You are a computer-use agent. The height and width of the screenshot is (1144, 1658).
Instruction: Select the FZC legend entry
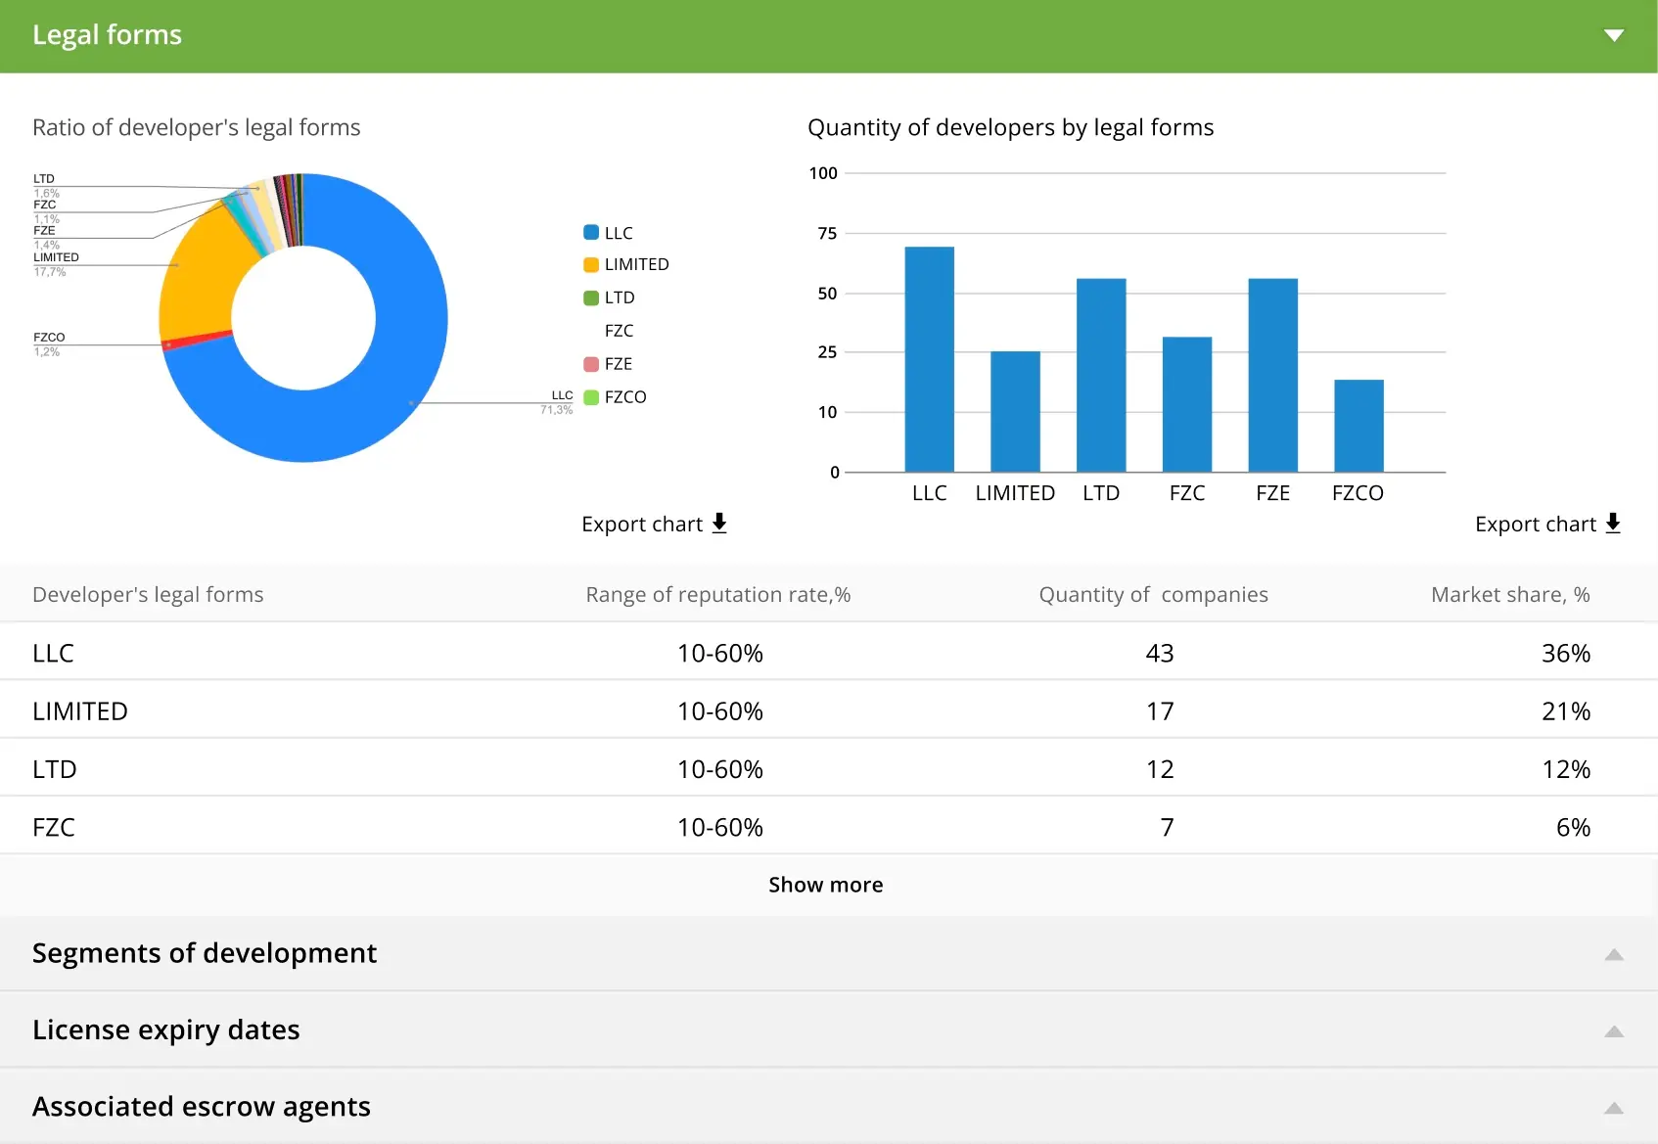[619, 331]
